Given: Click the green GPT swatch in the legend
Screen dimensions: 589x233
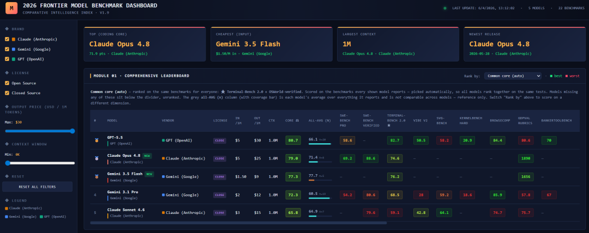Looking at the screenshot, I should 41,217.
